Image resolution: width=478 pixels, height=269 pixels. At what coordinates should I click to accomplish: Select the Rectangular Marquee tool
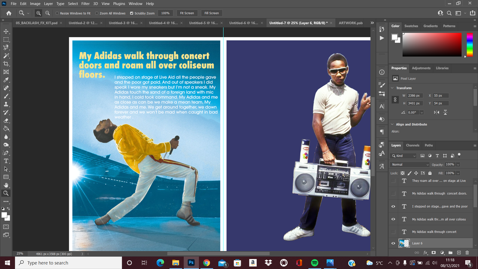point(6,40)
